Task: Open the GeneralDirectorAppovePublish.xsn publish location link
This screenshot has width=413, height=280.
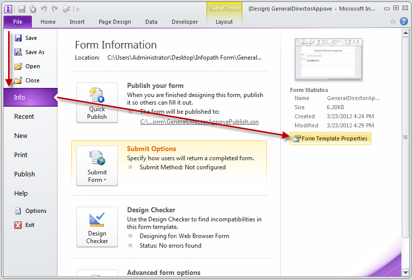Action: 199,122
